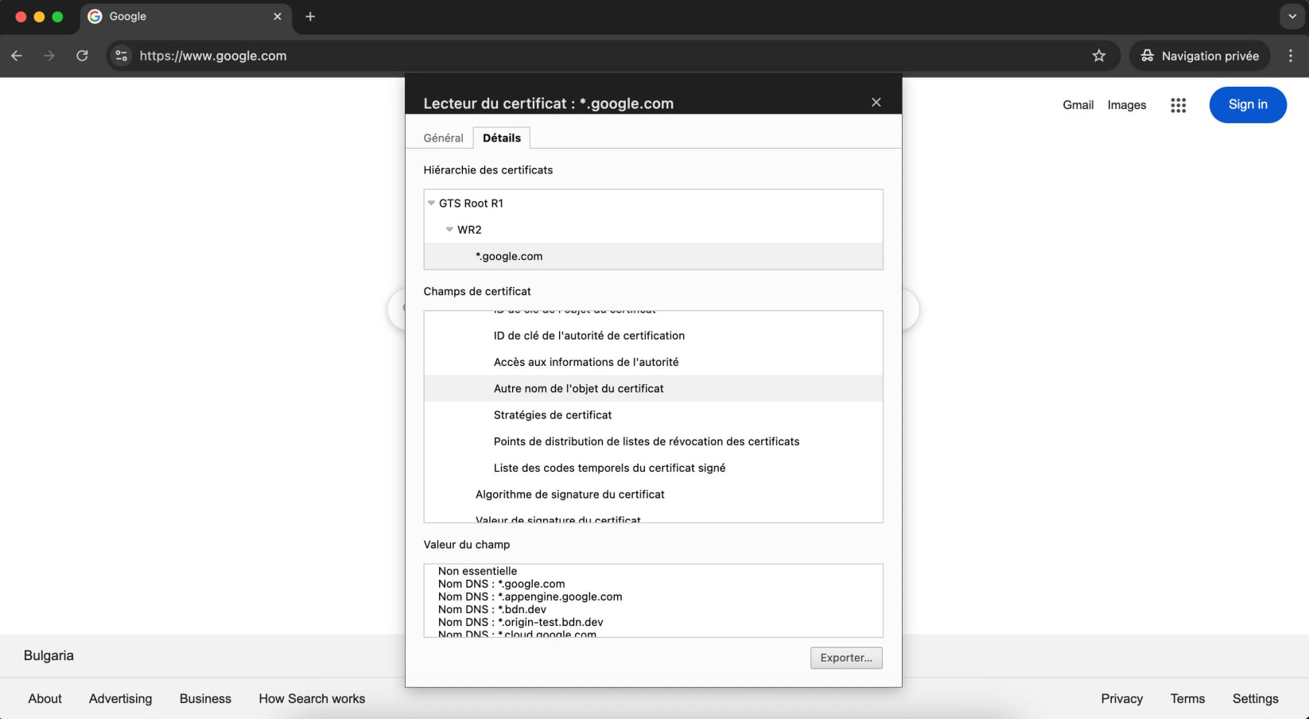Collapse the WR2 certificate node arrow
The image size is (1309, 719).
tap(450, 230)
